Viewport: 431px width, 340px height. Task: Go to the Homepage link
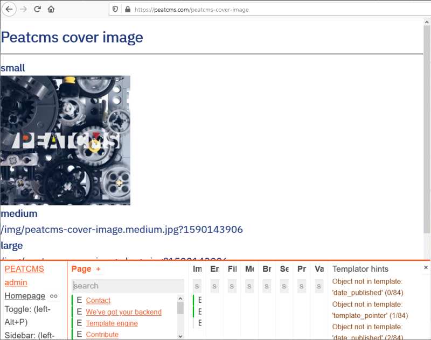(25, 296)
